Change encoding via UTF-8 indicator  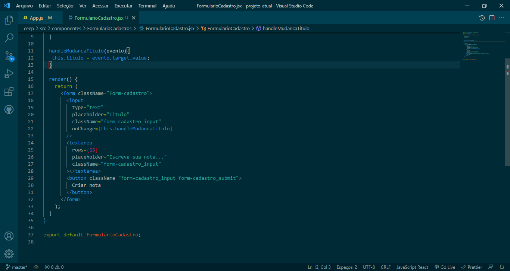point(369,267)
